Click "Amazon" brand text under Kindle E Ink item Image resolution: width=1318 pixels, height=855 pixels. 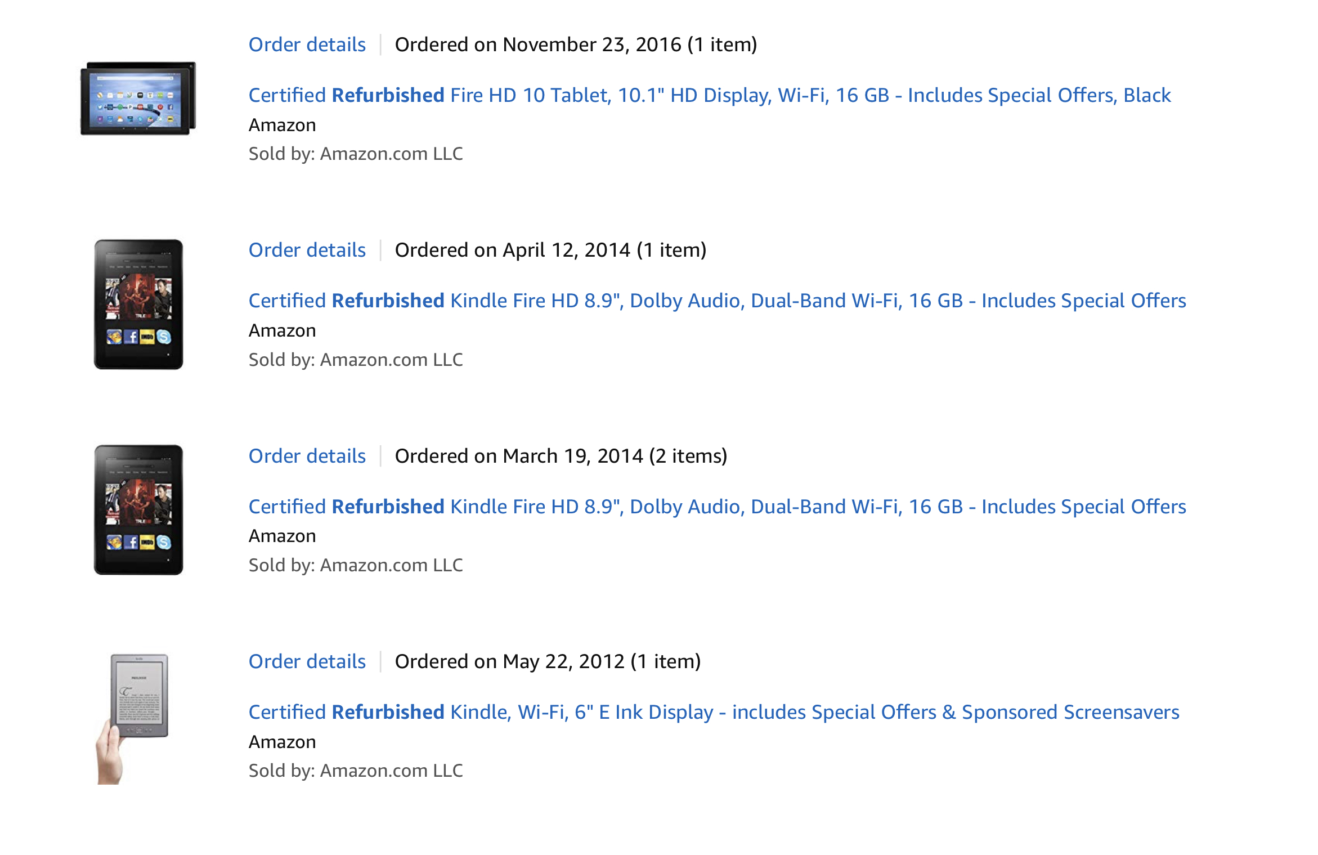tap(283, 742)
